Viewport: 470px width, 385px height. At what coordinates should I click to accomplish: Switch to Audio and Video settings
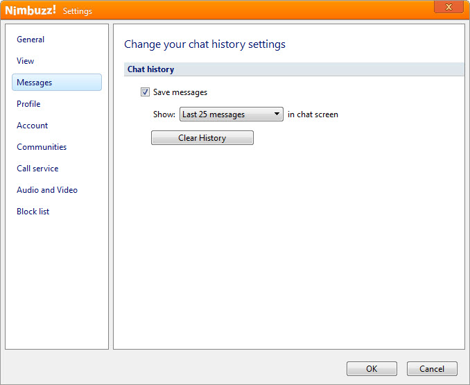[47, 190]
